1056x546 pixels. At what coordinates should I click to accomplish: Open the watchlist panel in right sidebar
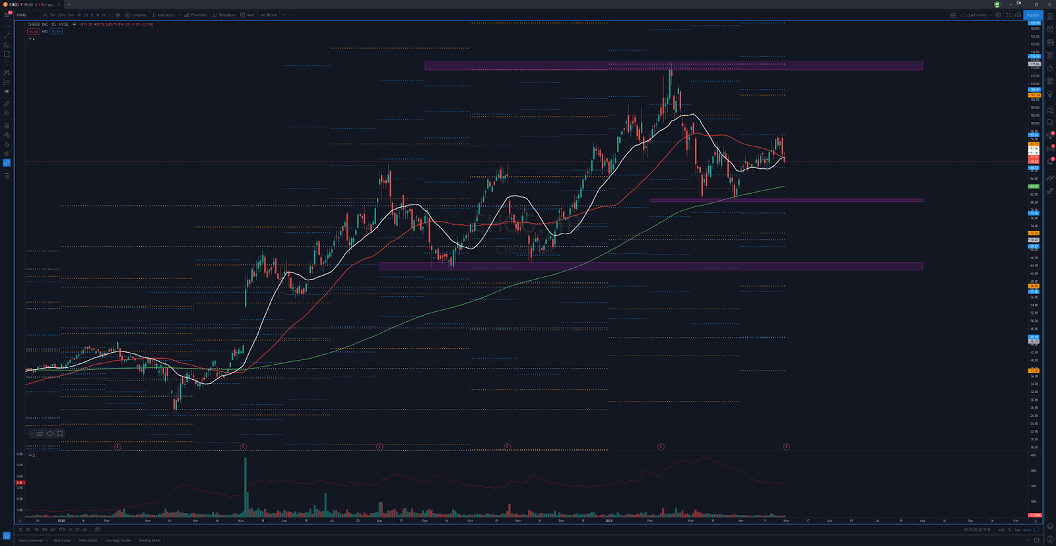1050,16
